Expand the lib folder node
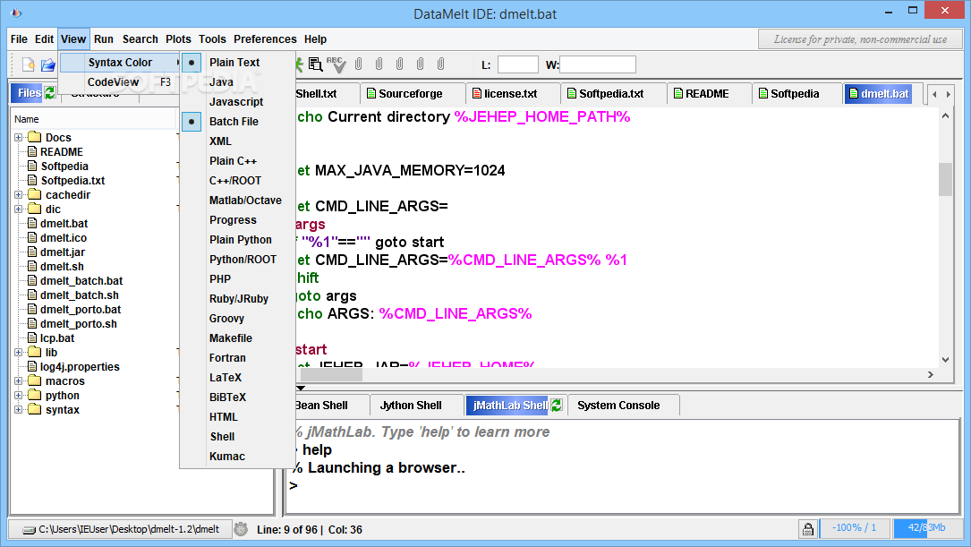Image resolution: width=971 pixels, height=547 pixels. (x=19, y=352)
